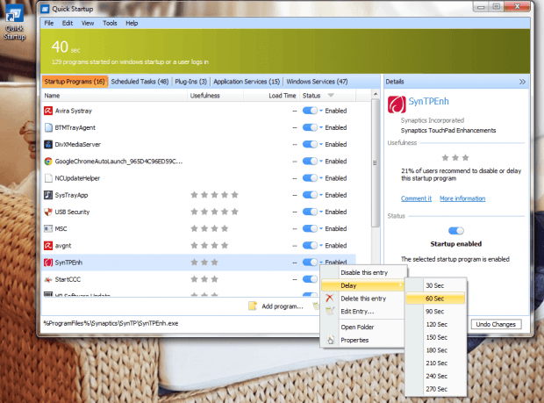
Task: Toggle BTMTrayAgent startup switch
Action: click(x=310, y=127)
